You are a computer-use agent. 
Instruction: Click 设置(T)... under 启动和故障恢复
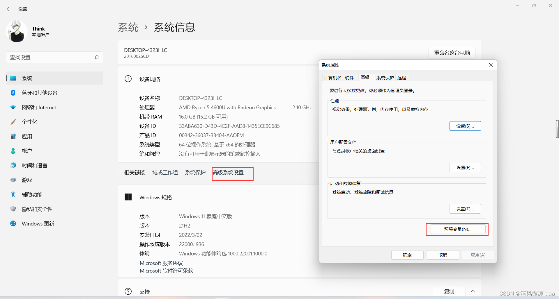point(465,209)
